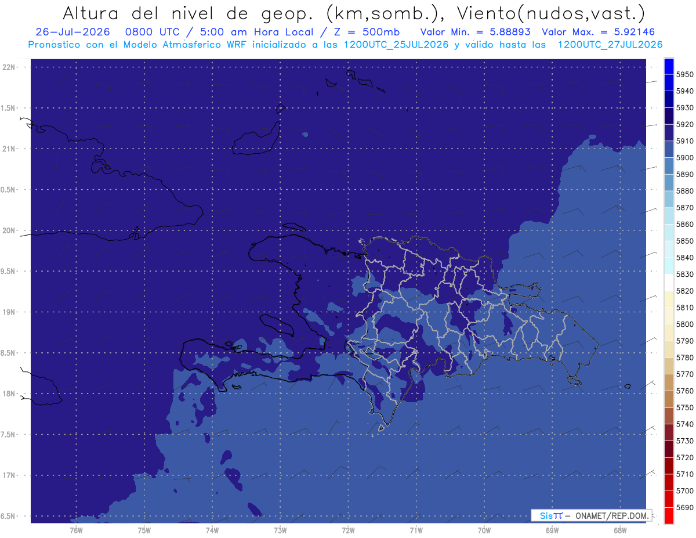Click the '68W' longitude label
The width and height of the screenshot is (696, 538).
[x=619, y=530]
